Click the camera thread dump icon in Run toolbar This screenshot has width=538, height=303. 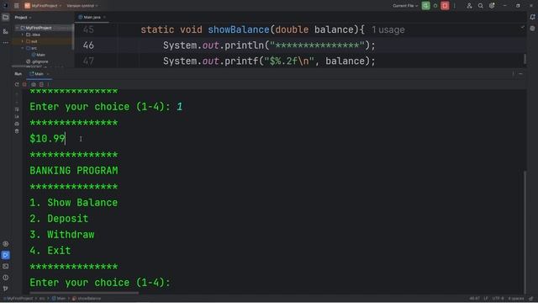click(34, 84)
